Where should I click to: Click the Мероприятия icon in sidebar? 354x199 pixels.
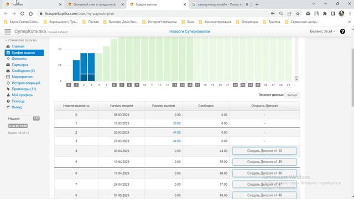pos(8,77)
